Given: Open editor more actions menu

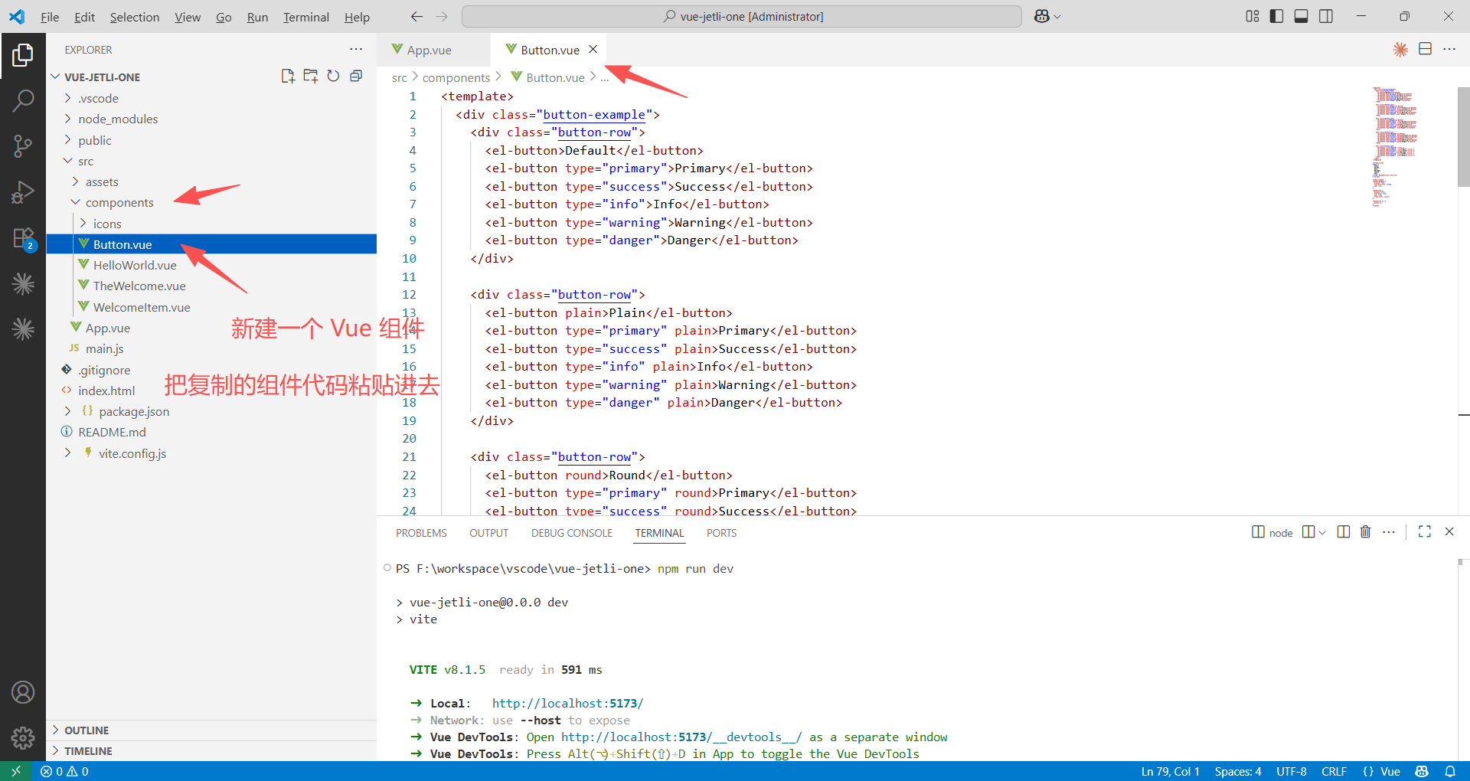Looking at the screenshot, I should (1449, 49).
